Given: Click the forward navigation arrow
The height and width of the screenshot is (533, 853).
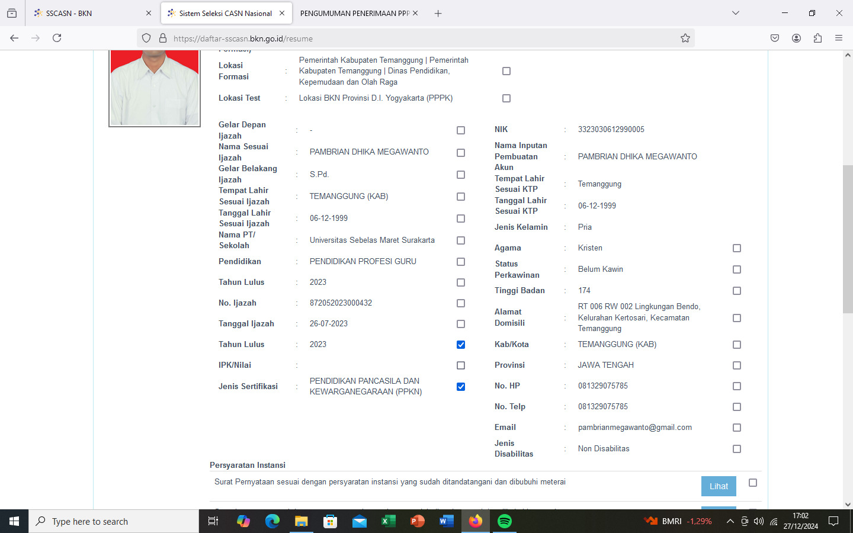Looking at the screenshot, I should (x=36, y=38).
